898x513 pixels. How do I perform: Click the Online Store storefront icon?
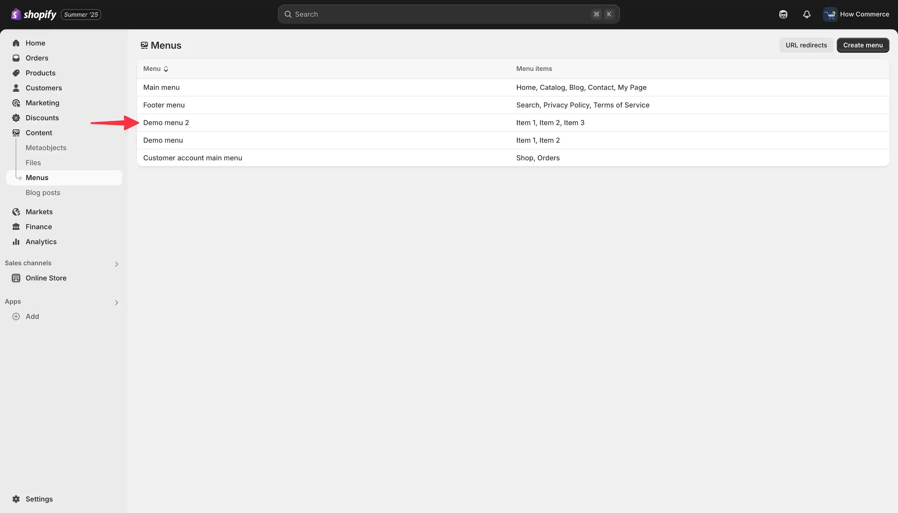[16, 278]
